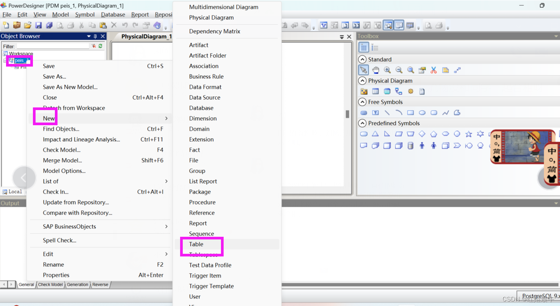Select the Reference tool in Physical Diagram palette
Viewport: 560px width, 306px height.
pos(398,91)
